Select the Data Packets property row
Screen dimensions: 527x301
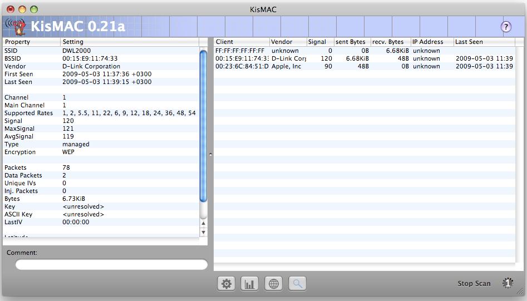101,175
